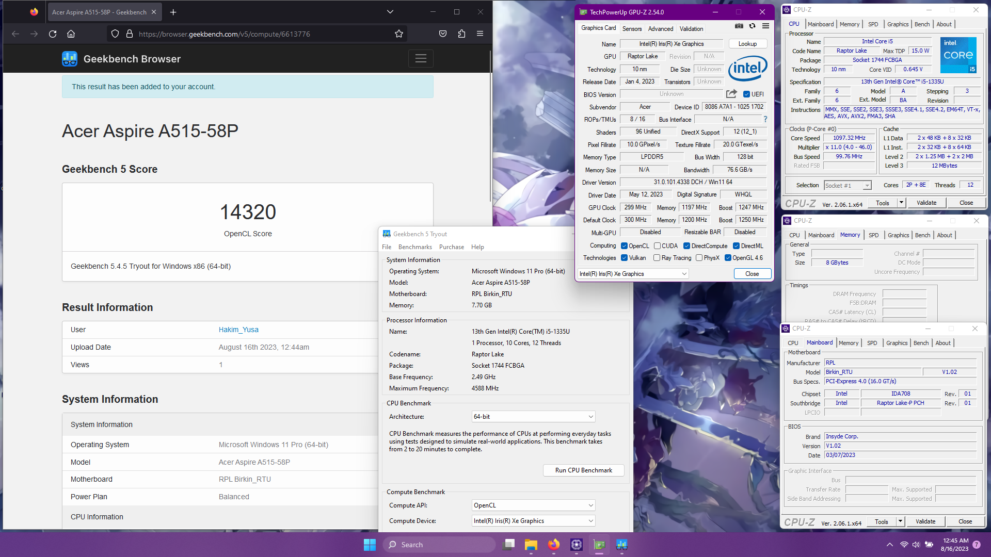
Task: Switch to the GPU-Z Advanced tab
Action: click(661, 29)
